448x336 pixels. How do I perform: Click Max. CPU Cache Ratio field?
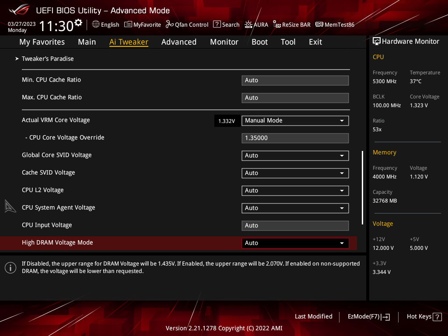(x=295, y=98)
